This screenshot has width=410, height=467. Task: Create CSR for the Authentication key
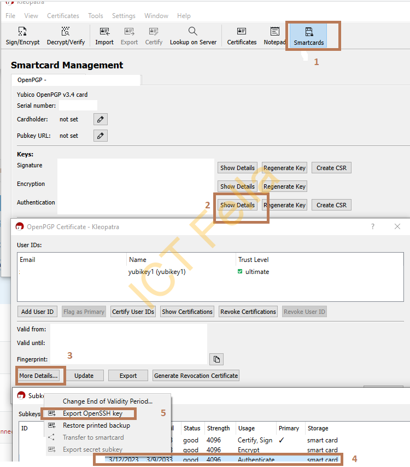click(x=331, y=205)
